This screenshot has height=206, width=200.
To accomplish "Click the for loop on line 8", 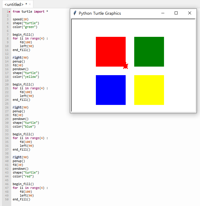I will [30, 38].
